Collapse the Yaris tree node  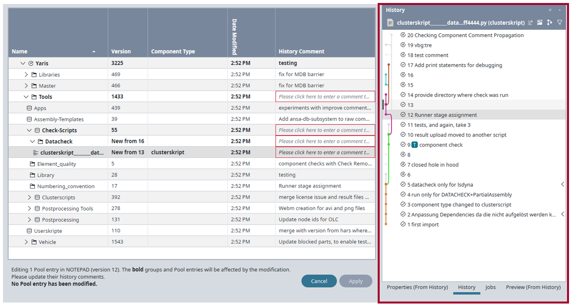point(23,63)
